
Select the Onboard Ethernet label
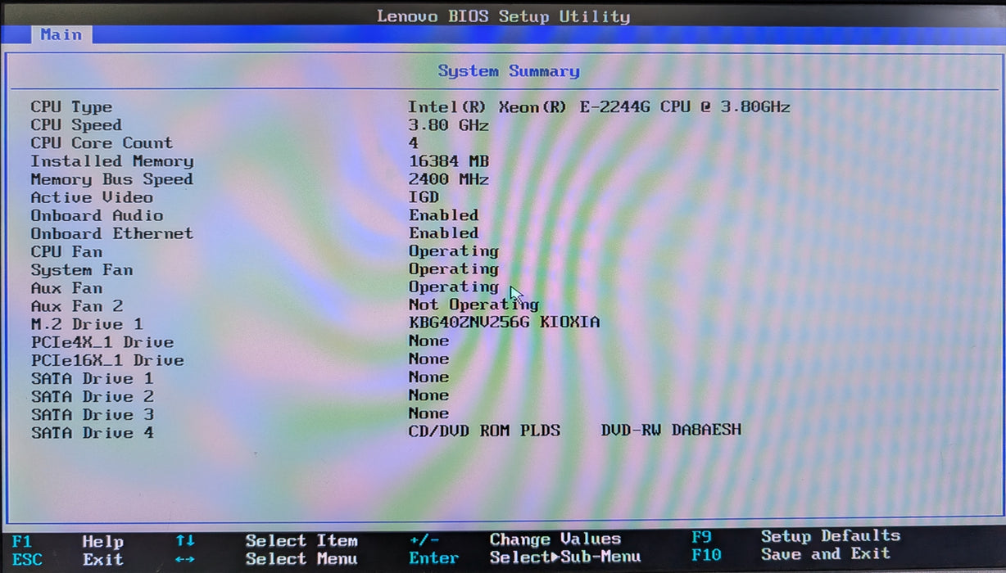point(112,233)
